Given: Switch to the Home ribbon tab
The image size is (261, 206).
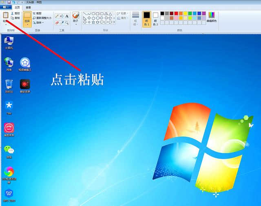Looking at the screenshot, I should tap(17, 7).
